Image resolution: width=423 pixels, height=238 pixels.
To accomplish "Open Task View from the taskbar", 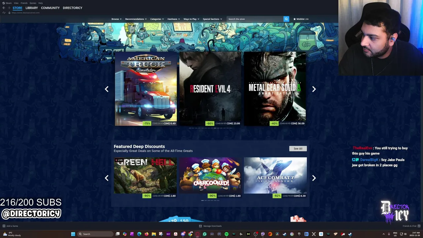I will click(118, 234).
